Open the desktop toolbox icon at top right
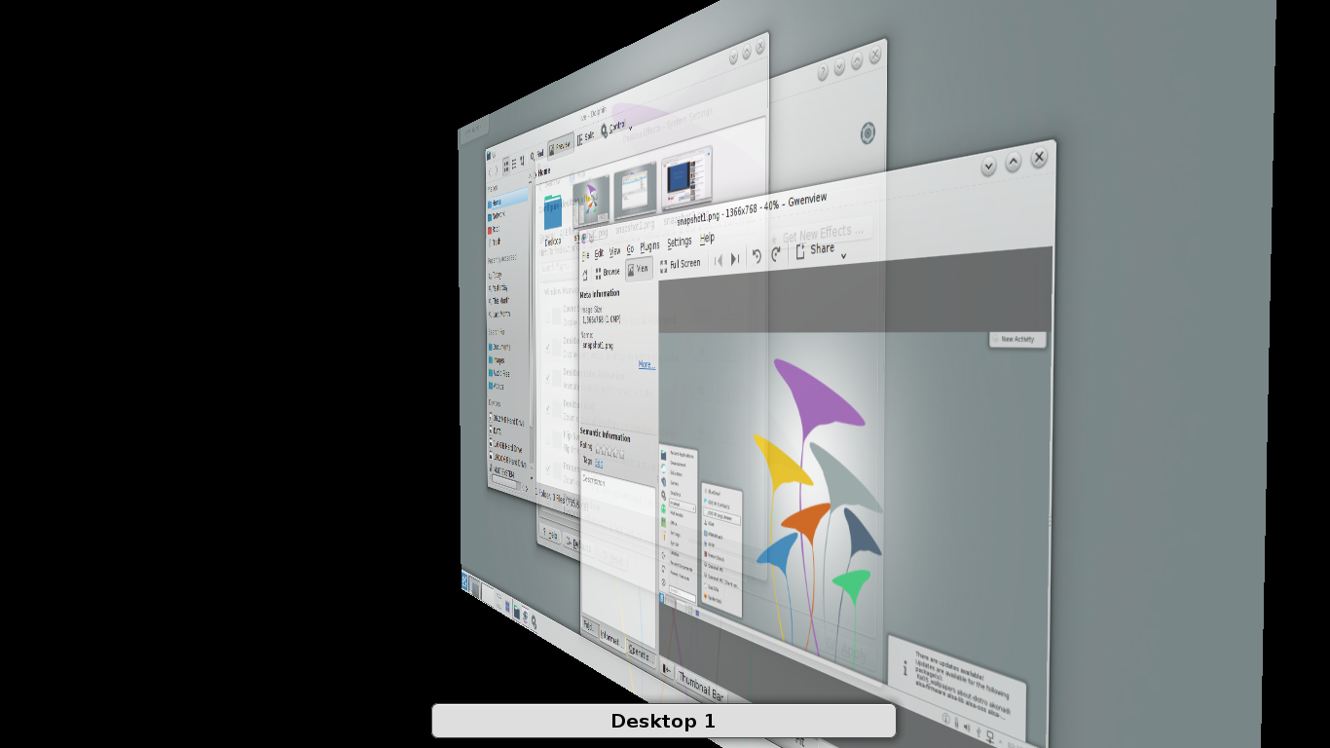 868,132
